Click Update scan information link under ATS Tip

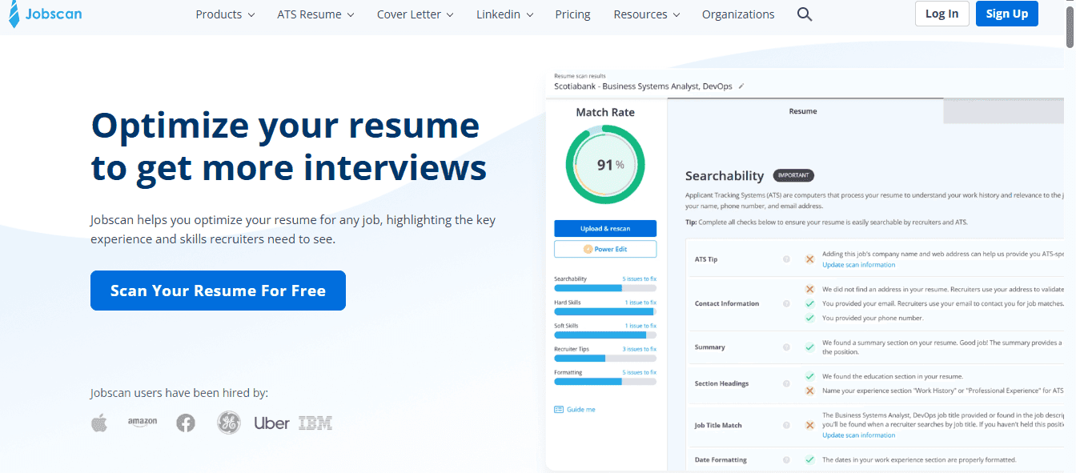point(859,265)
